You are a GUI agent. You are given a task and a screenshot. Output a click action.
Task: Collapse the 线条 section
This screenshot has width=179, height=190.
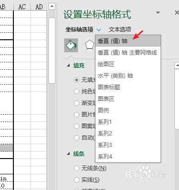(68, 154)
